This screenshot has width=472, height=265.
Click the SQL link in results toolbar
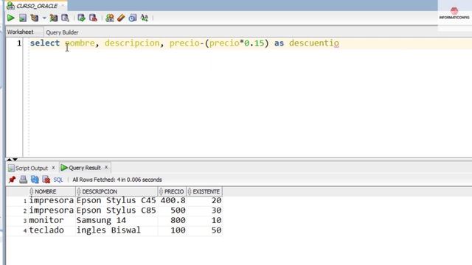[58, 180]
